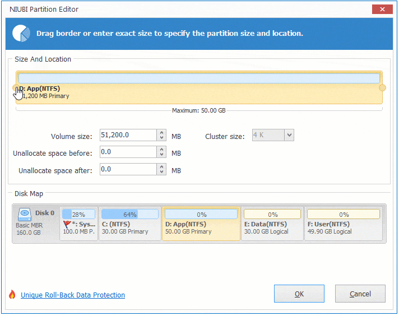399x316 pixels.
Task: Click the 64% usage bar of C: partition
Action: coord(130,214)
